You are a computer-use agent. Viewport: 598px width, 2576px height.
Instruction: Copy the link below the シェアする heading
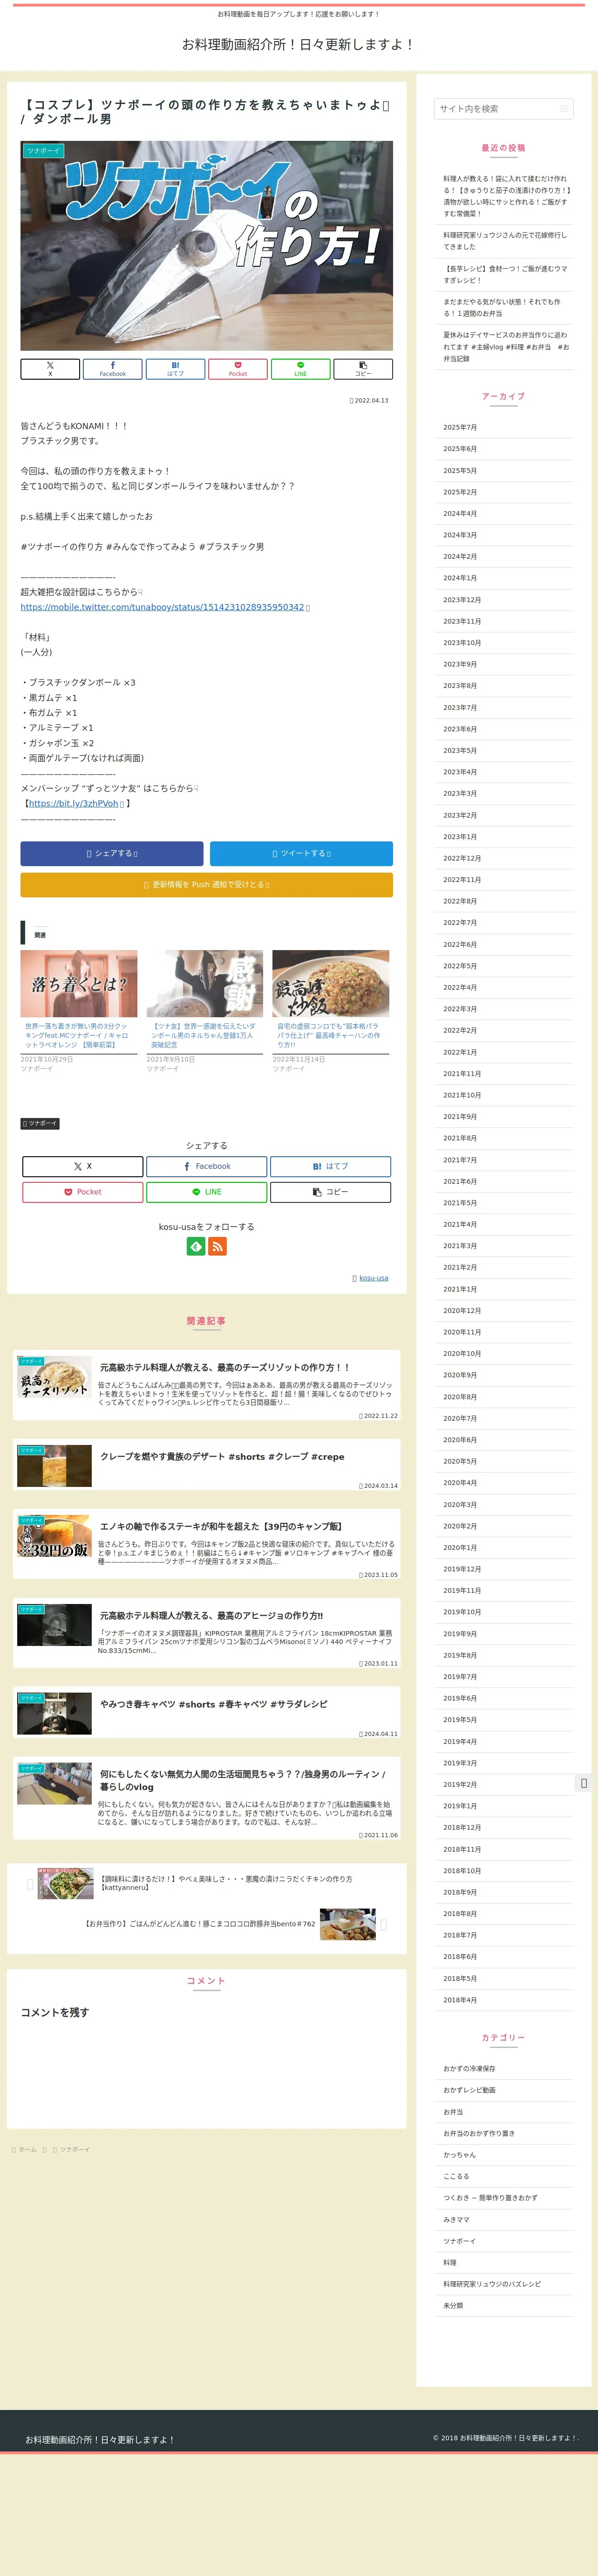[x=331, y=1192]
